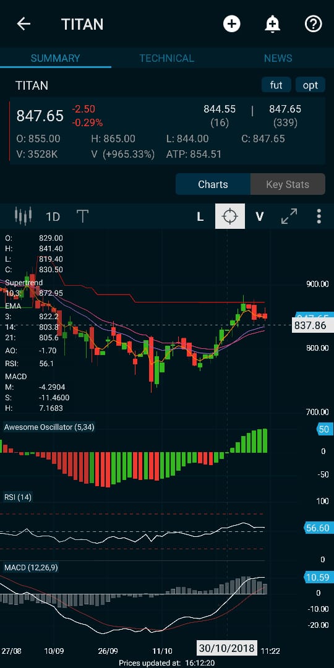Select the V: 3528K volume value
This screenshot has width=334, height=668.
[37, 154]
